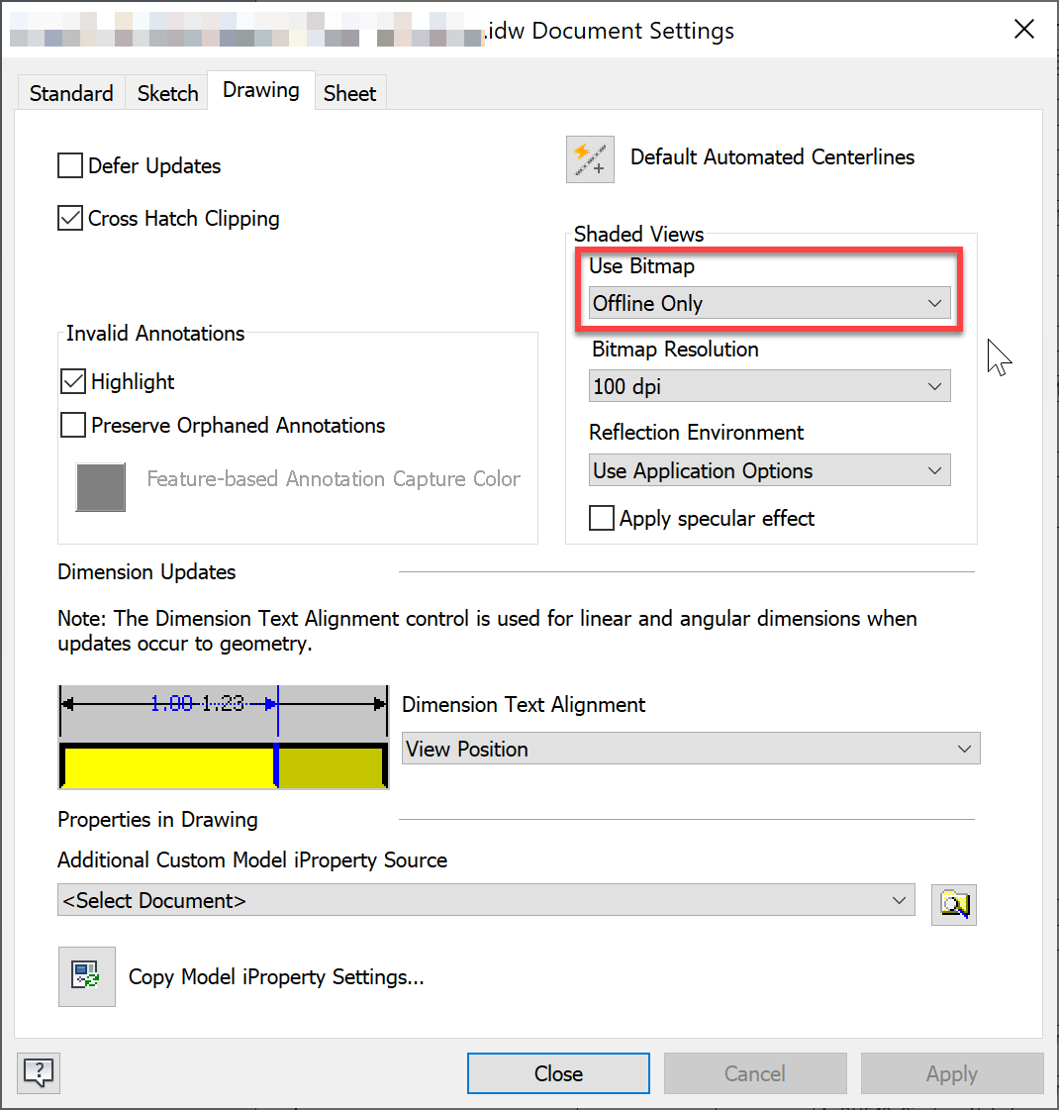
Task: Click Copy Model iProperty Settings
Action: coord(275,976)
